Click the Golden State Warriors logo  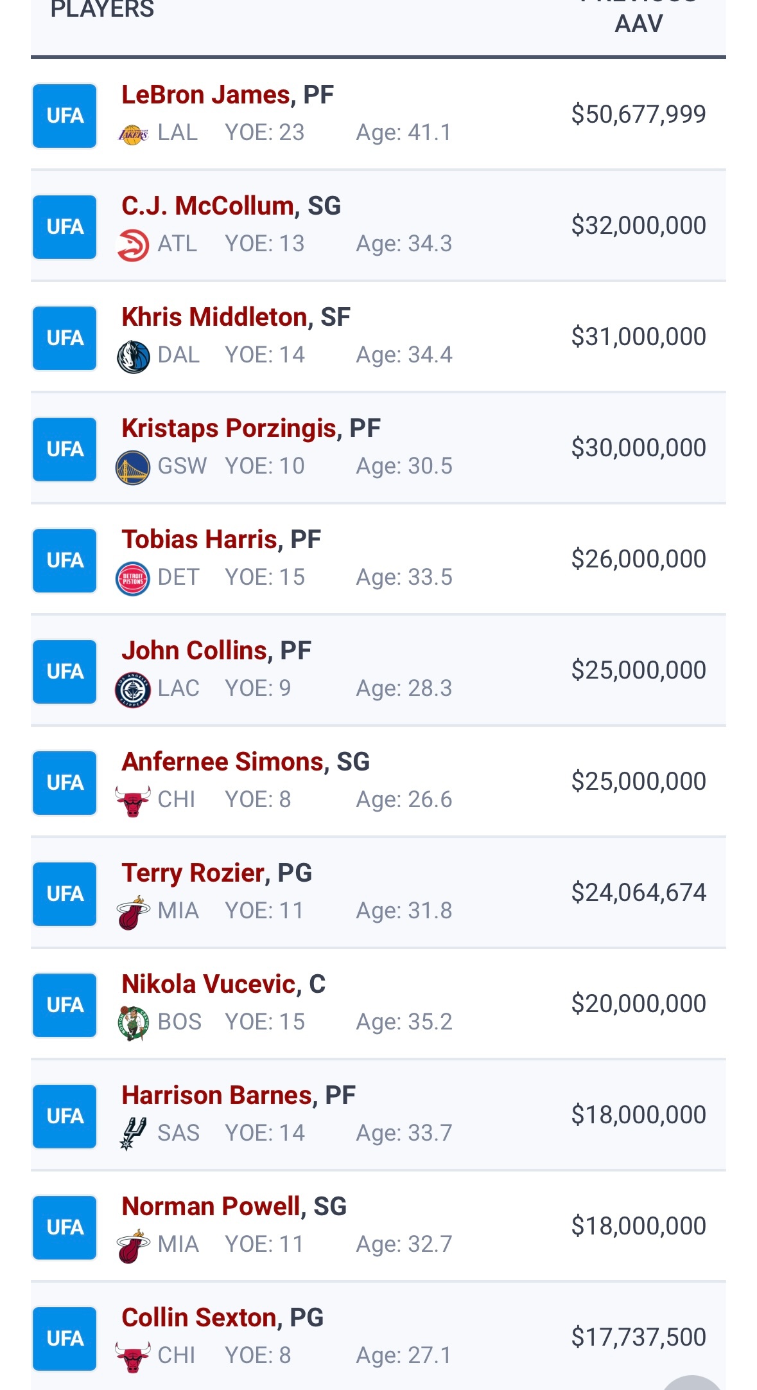point(133,467)
